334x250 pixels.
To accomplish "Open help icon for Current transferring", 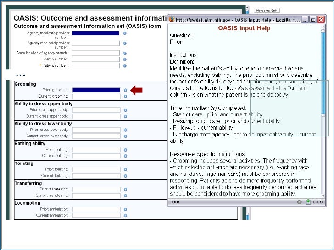I will 125,196.
